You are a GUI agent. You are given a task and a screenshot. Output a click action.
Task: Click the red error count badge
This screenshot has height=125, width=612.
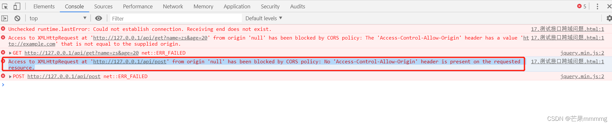tap(582, 6)
